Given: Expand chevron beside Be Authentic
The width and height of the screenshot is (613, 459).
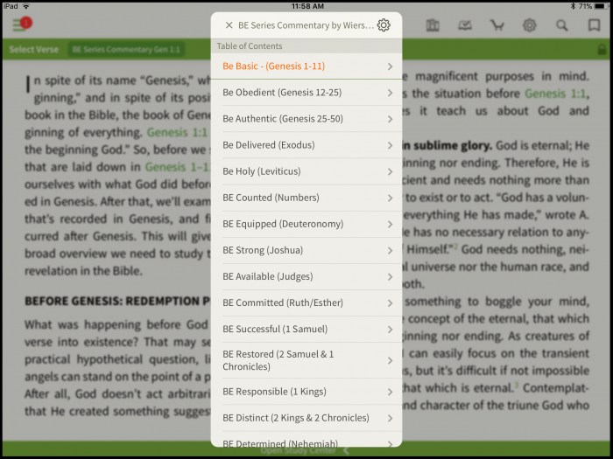Looking at the screenshot, I should click(391, 119).
